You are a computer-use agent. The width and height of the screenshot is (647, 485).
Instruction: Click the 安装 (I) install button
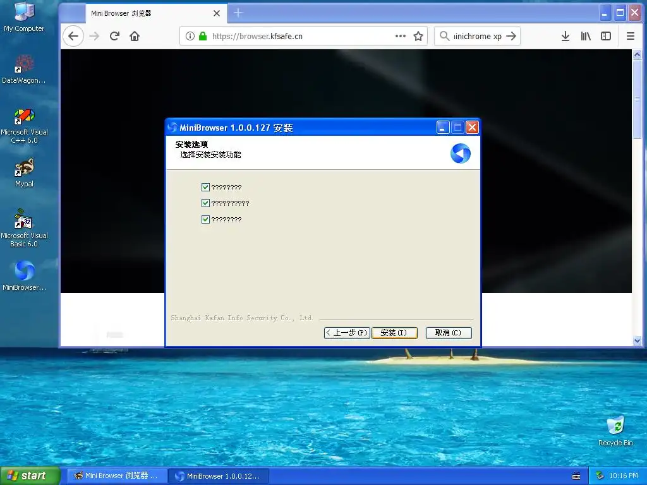394,333
